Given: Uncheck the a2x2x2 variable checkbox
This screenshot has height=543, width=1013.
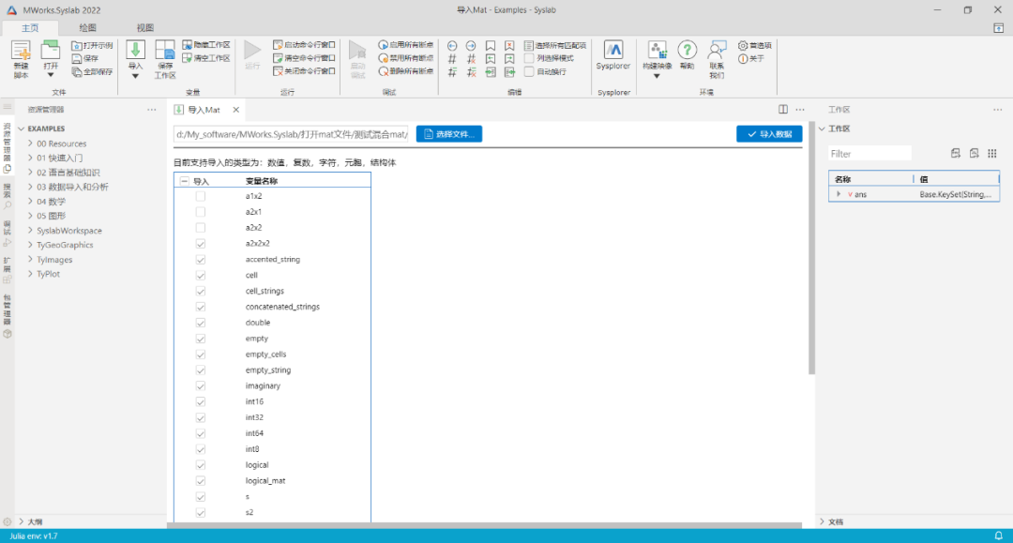Looking at the screenshot, I should coord(200,243).
